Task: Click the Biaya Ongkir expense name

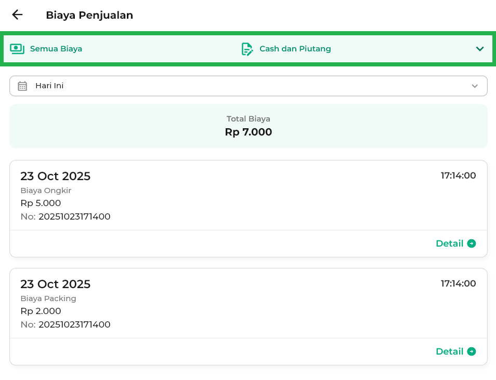Action: click(46, 191)
